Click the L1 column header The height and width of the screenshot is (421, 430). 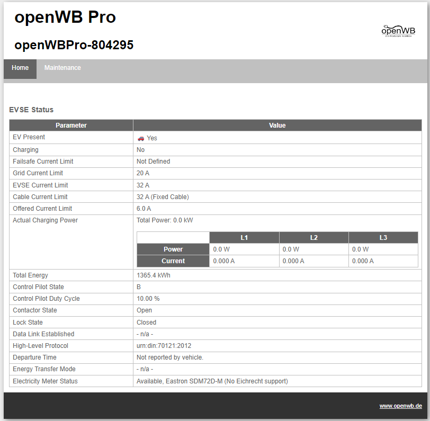coord(244,238)
